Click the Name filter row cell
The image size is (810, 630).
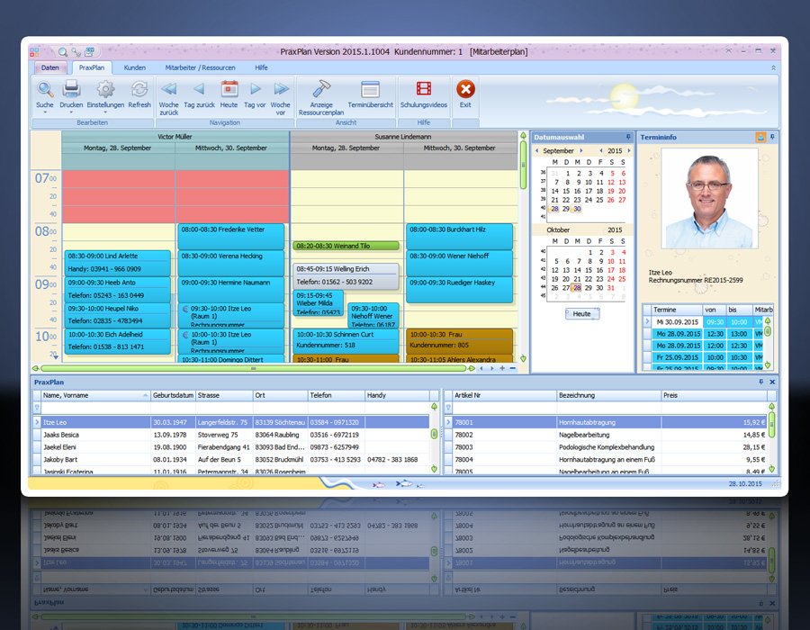coord(96,408)
